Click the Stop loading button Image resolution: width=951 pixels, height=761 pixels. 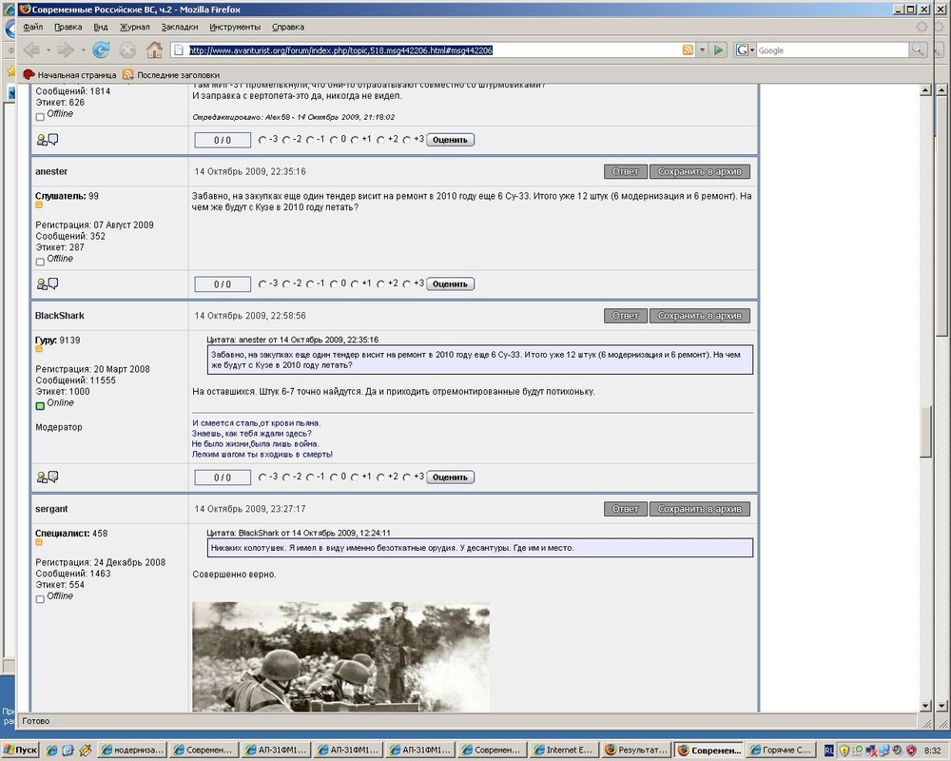point(127,50)
